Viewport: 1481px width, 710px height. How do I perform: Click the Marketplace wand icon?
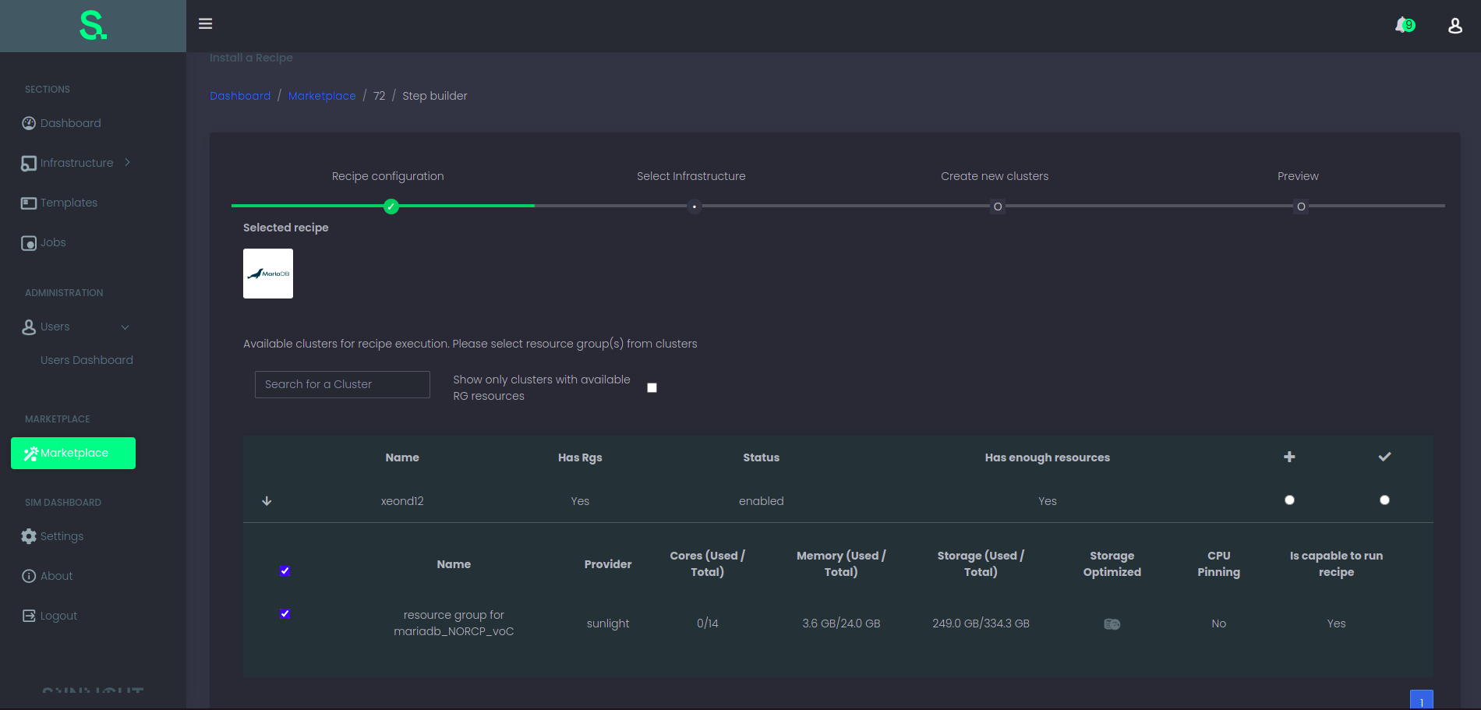point(31,454)
